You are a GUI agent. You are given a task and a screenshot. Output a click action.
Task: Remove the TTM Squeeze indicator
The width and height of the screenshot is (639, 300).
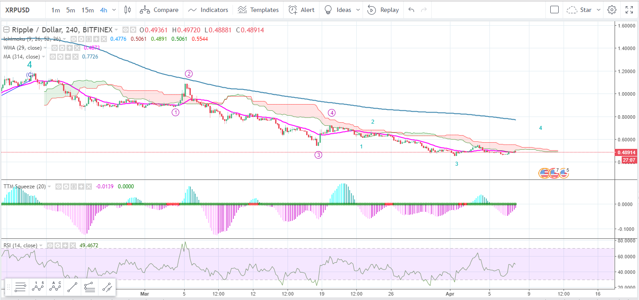point(89,187)
